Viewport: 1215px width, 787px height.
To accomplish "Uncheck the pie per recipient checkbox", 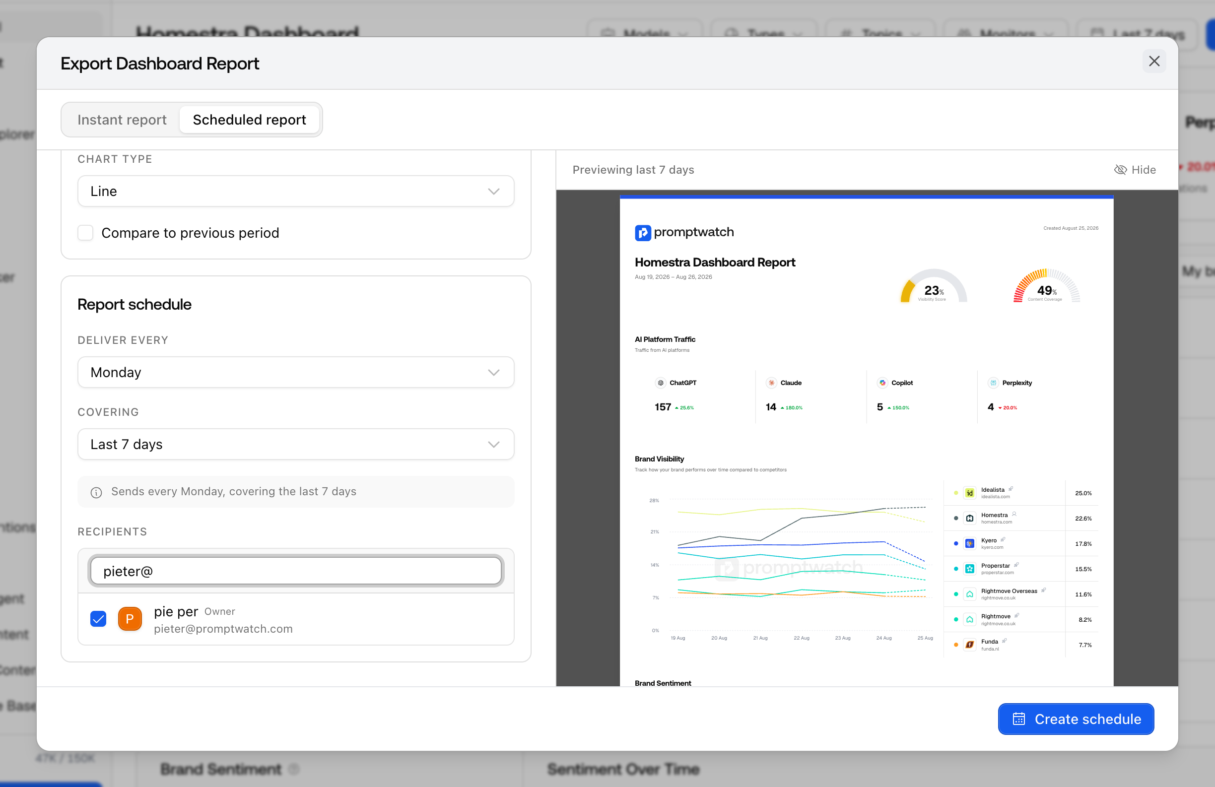I will point(98,619).
